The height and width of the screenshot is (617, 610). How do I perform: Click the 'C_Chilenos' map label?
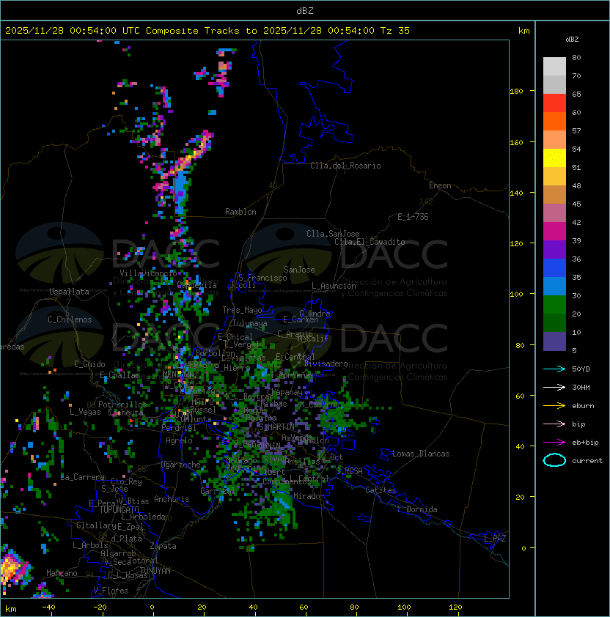70,319
